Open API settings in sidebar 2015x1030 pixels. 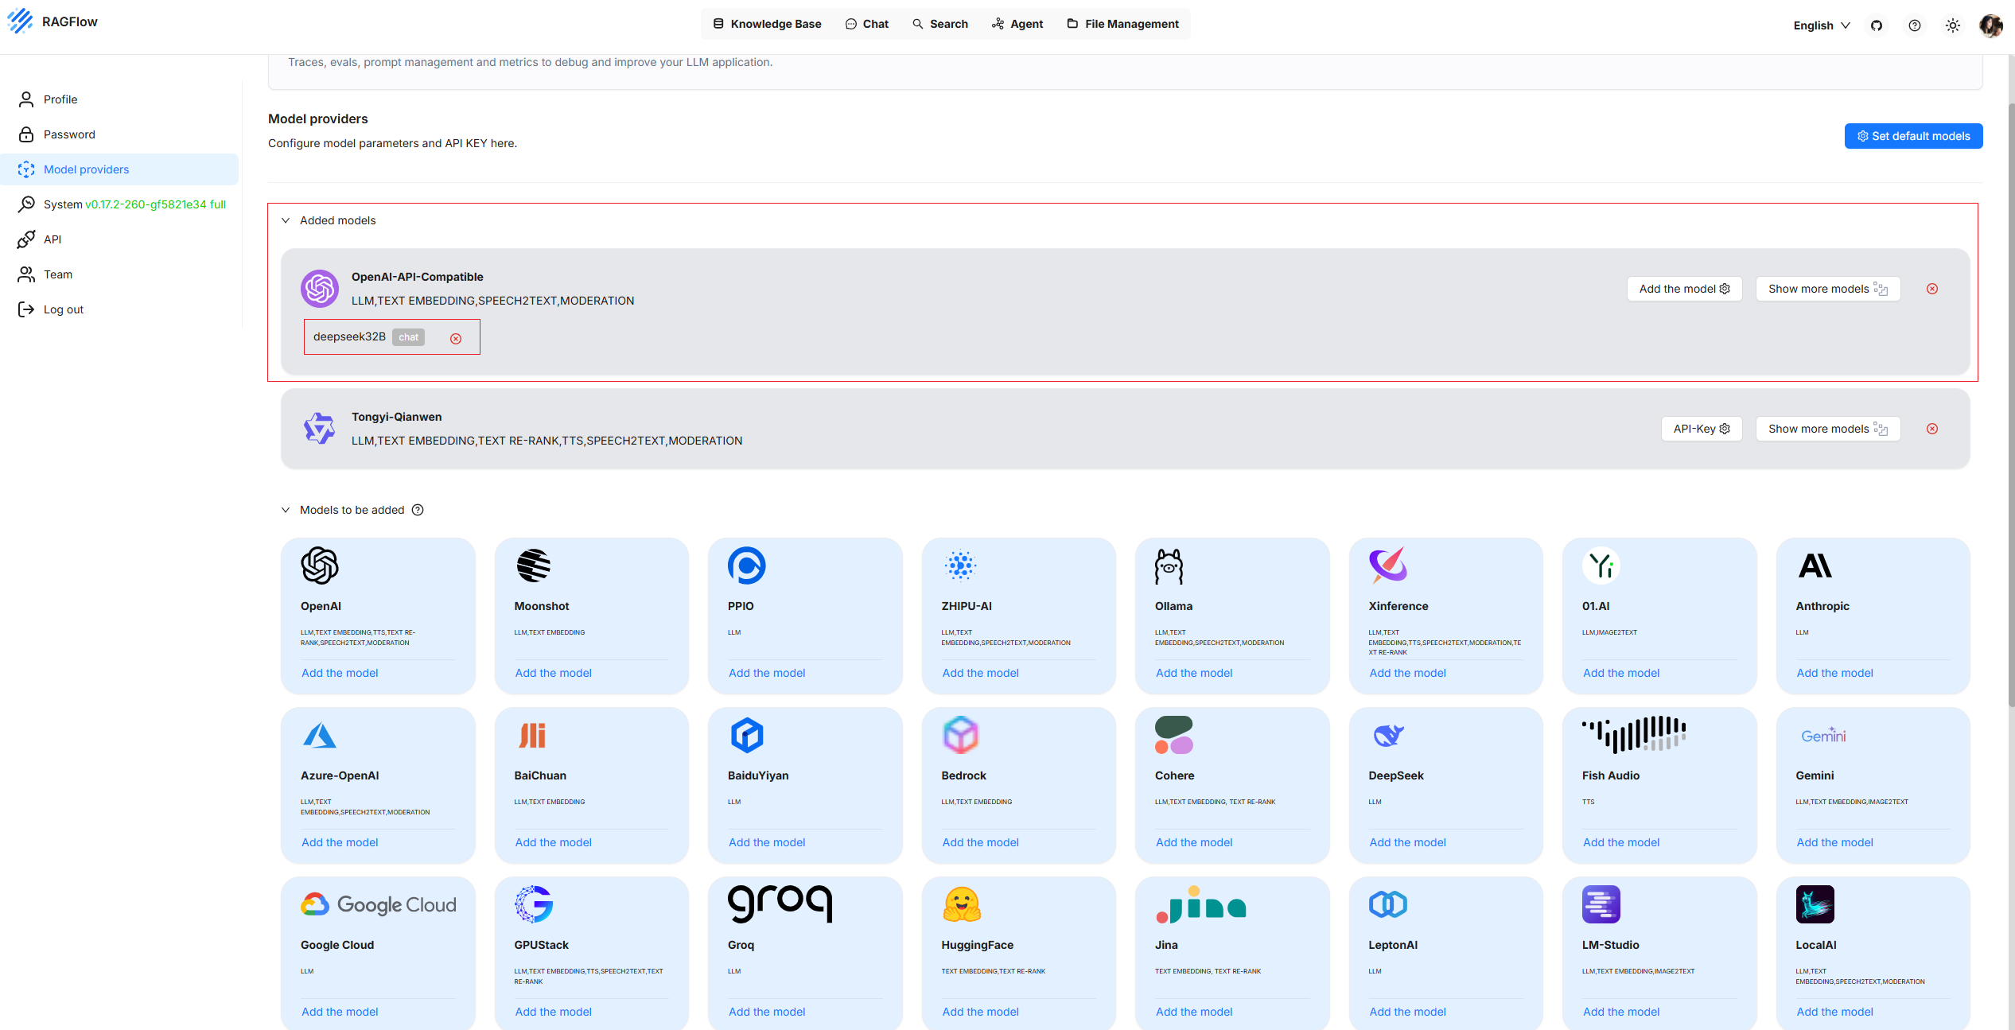pos(119,239)
